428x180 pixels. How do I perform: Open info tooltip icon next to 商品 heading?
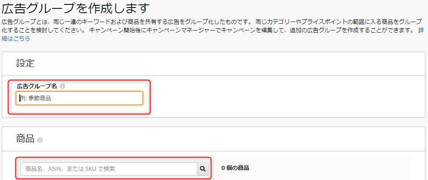(x=40, y=140)
